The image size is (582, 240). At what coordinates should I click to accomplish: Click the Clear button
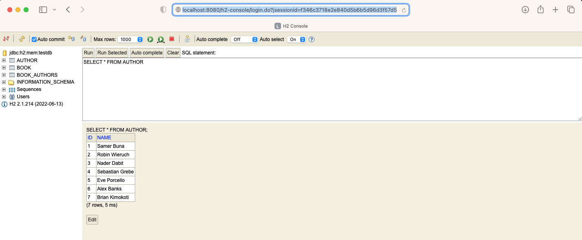173,53
